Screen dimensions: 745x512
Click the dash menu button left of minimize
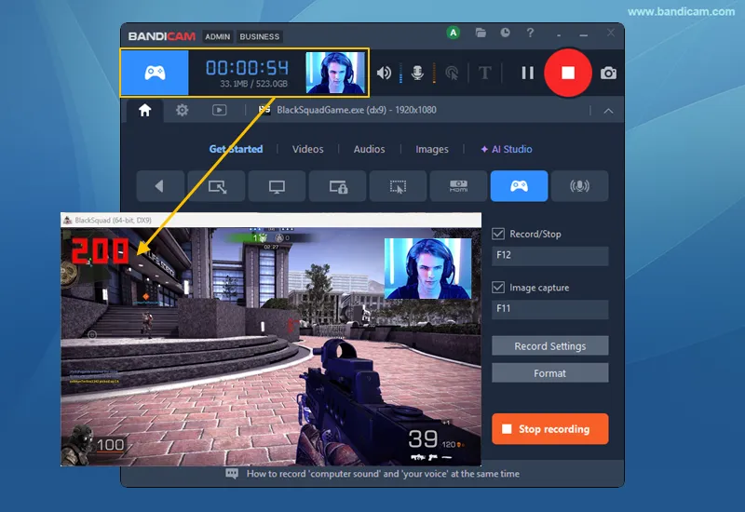[559, 34]
